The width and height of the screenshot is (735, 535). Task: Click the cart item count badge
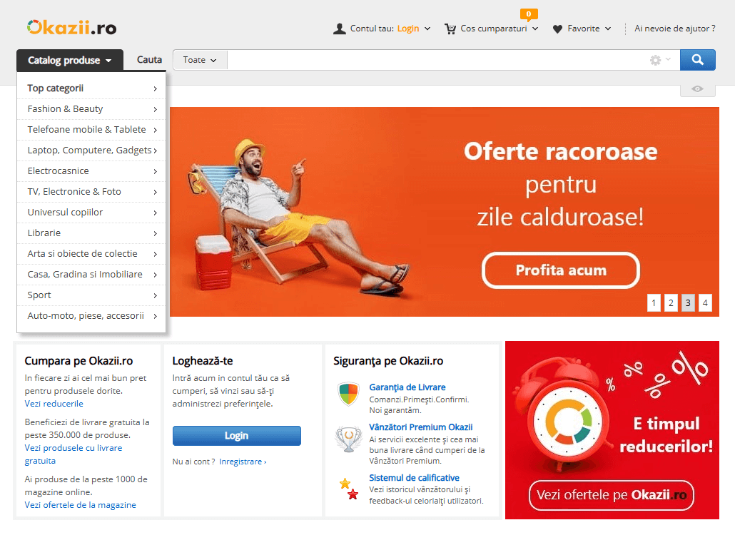tap(529, 14)
